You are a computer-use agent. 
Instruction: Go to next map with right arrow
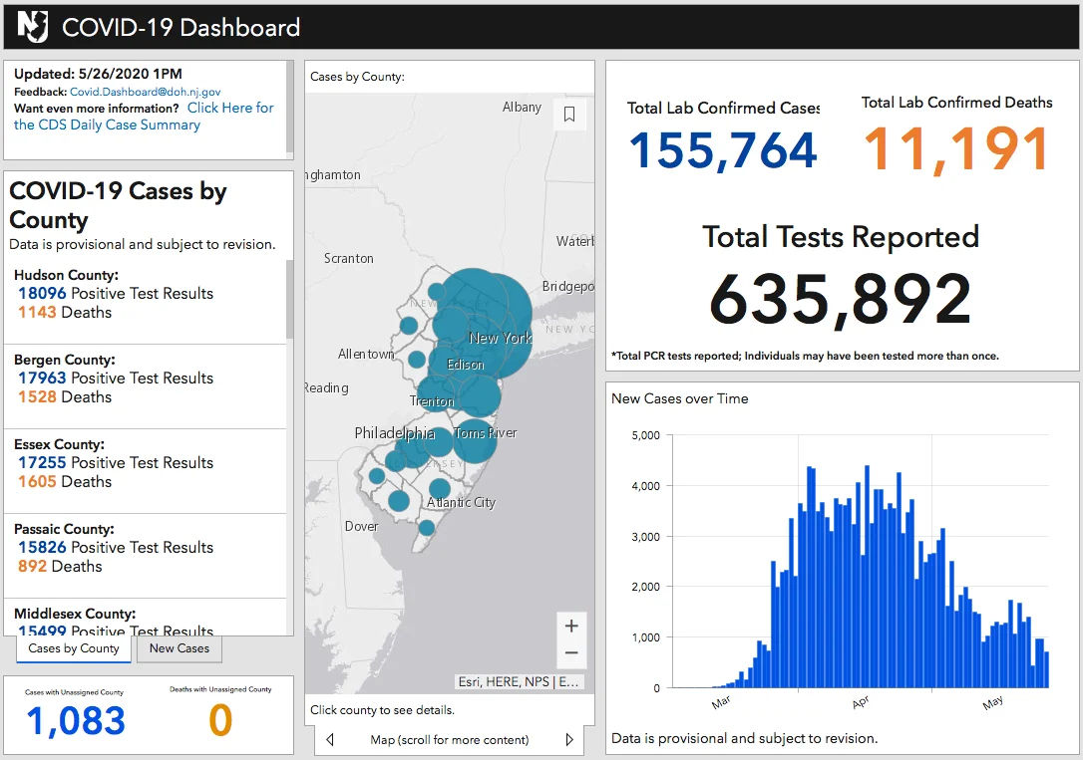tap(569, 739)
